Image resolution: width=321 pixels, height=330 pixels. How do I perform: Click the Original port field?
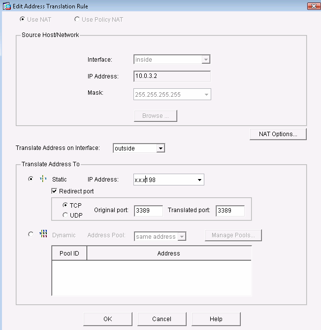pyautogui.click(x=149, y=211)
